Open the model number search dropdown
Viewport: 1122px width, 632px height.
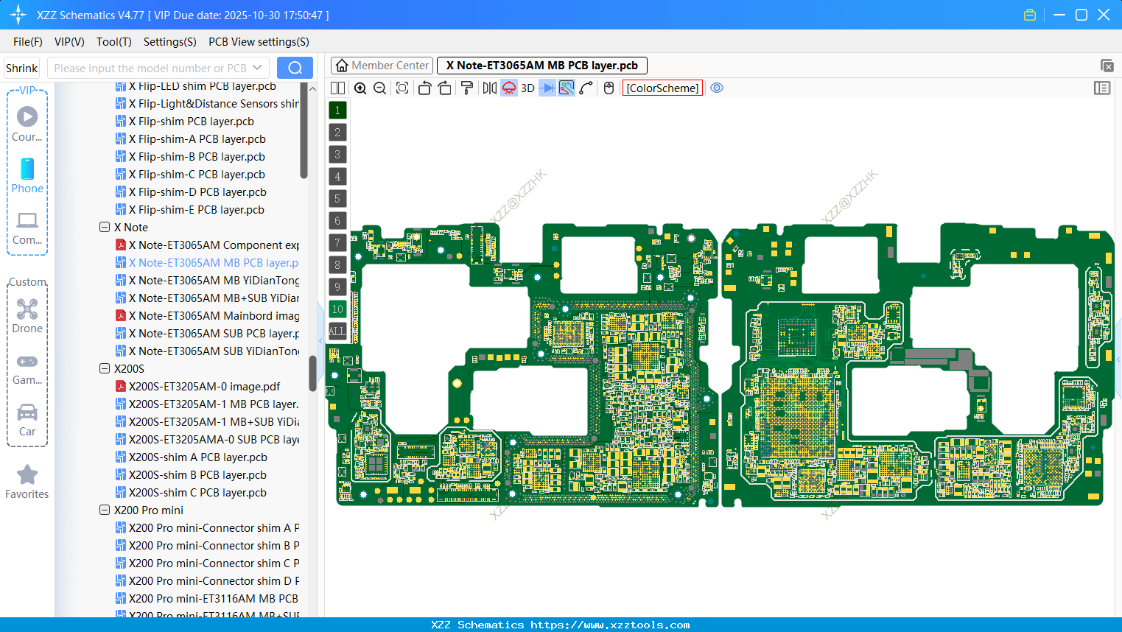259,67
